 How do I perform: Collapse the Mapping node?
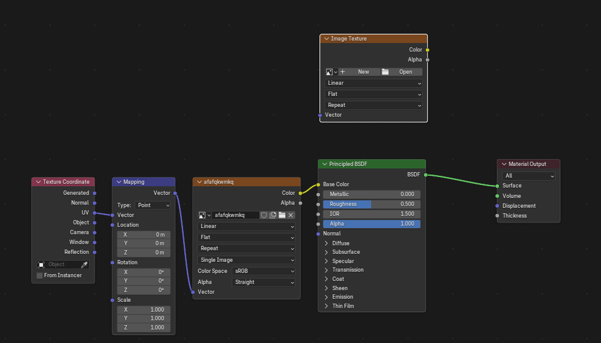coord(119,182)
